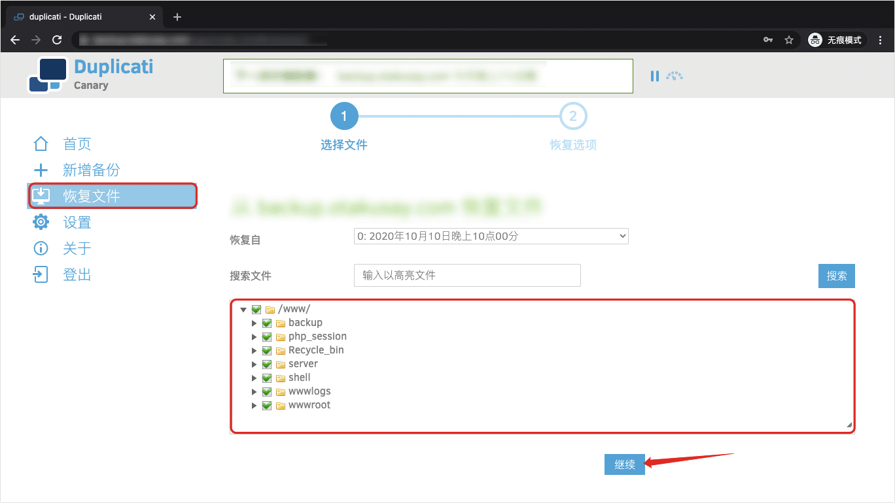The height and width of the screenshot is (503, 895).
Task: Expand the server folder node
Action: (254, 364)
